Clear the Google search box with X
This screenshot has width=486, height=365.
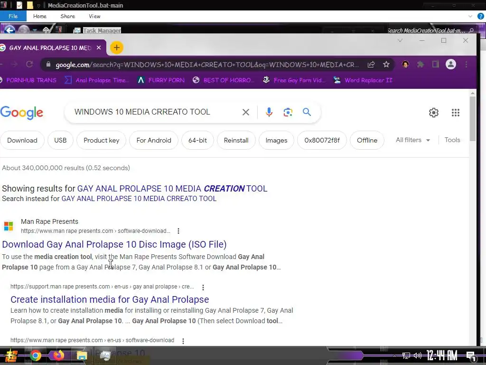(245, 112)
